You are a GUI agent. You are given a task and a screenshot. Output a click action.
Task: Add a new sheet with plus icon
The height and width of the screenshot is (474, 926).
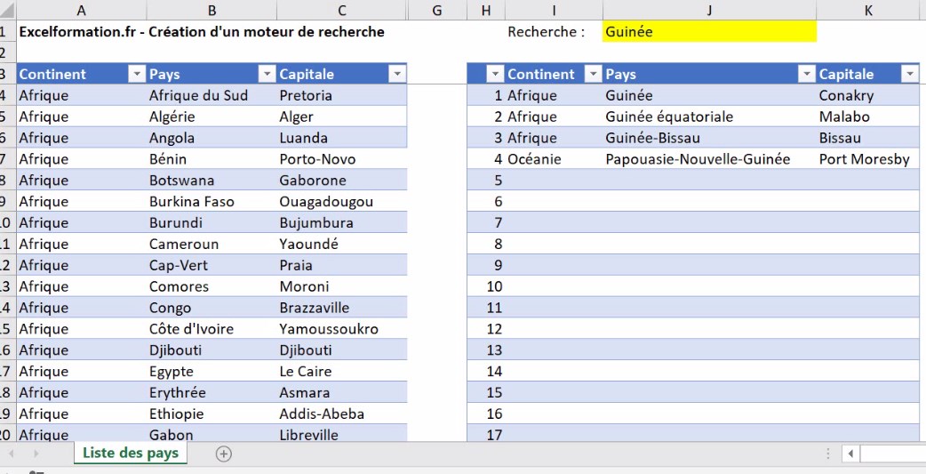pyautogui.click(x=224, y=454)
